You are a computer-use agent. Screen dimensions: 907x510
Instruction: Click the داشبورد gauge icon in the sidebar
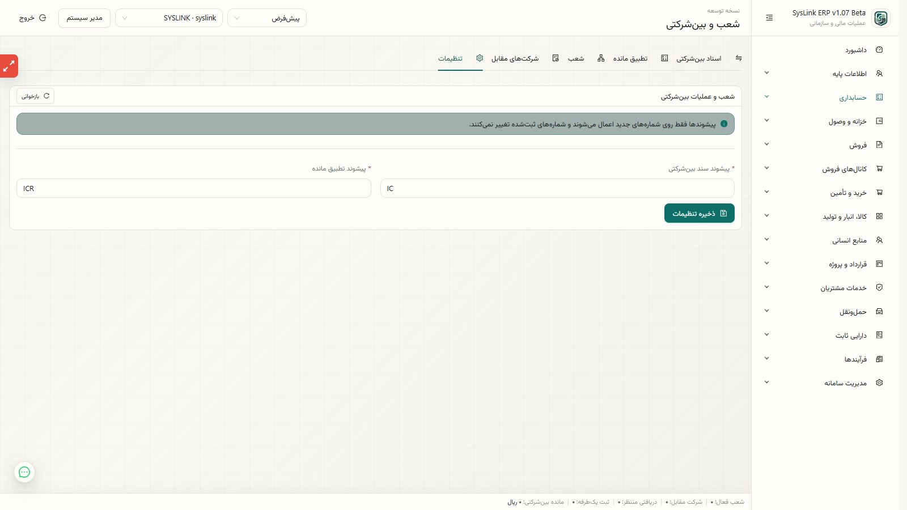coord(879,50)
